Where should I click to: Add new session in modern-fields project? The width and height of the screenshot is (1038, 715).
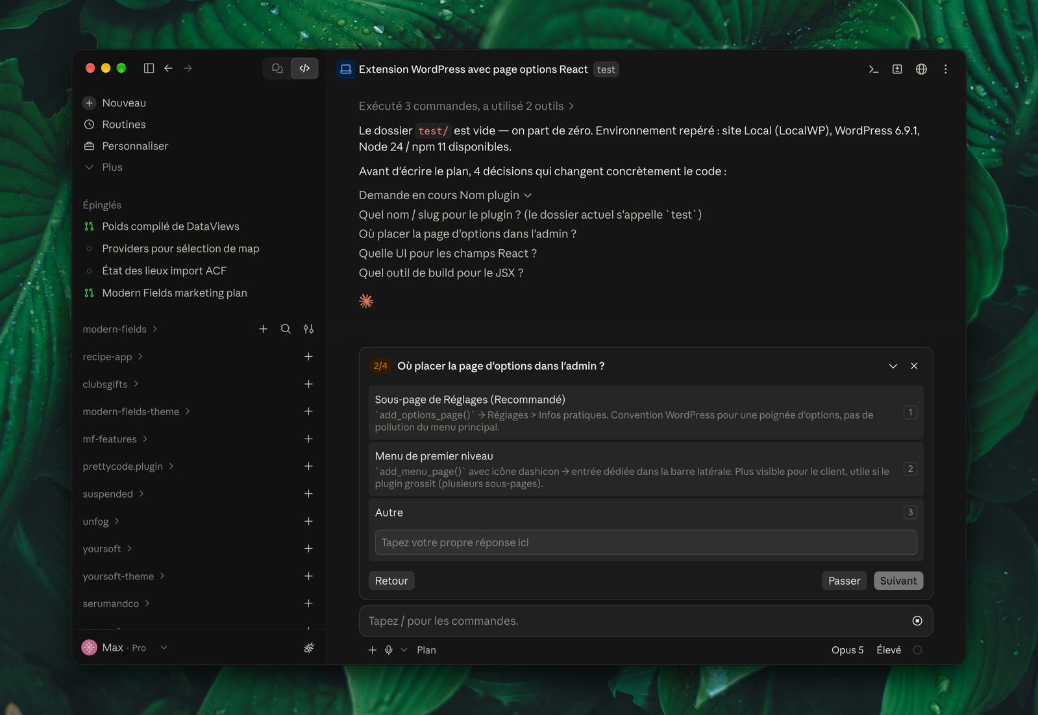pos(263,329)
